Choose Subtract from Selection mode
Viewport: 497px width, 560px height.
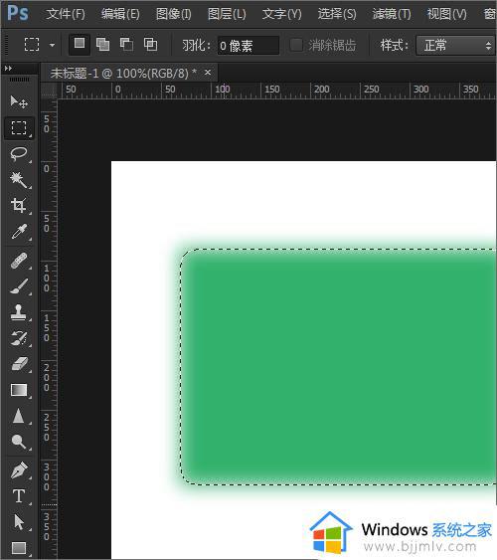[x=126, y=45]
